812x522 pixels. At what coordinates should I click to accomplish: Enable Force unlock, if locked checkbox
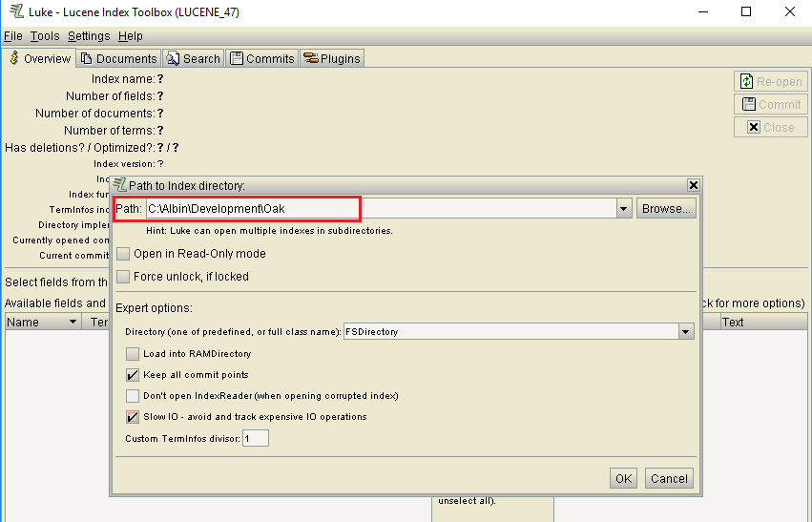pyautogui.click(x=123, y=277)
